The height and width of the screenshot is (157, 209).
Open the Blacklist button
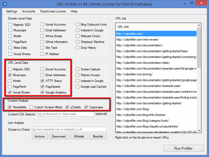coord(98,136)
